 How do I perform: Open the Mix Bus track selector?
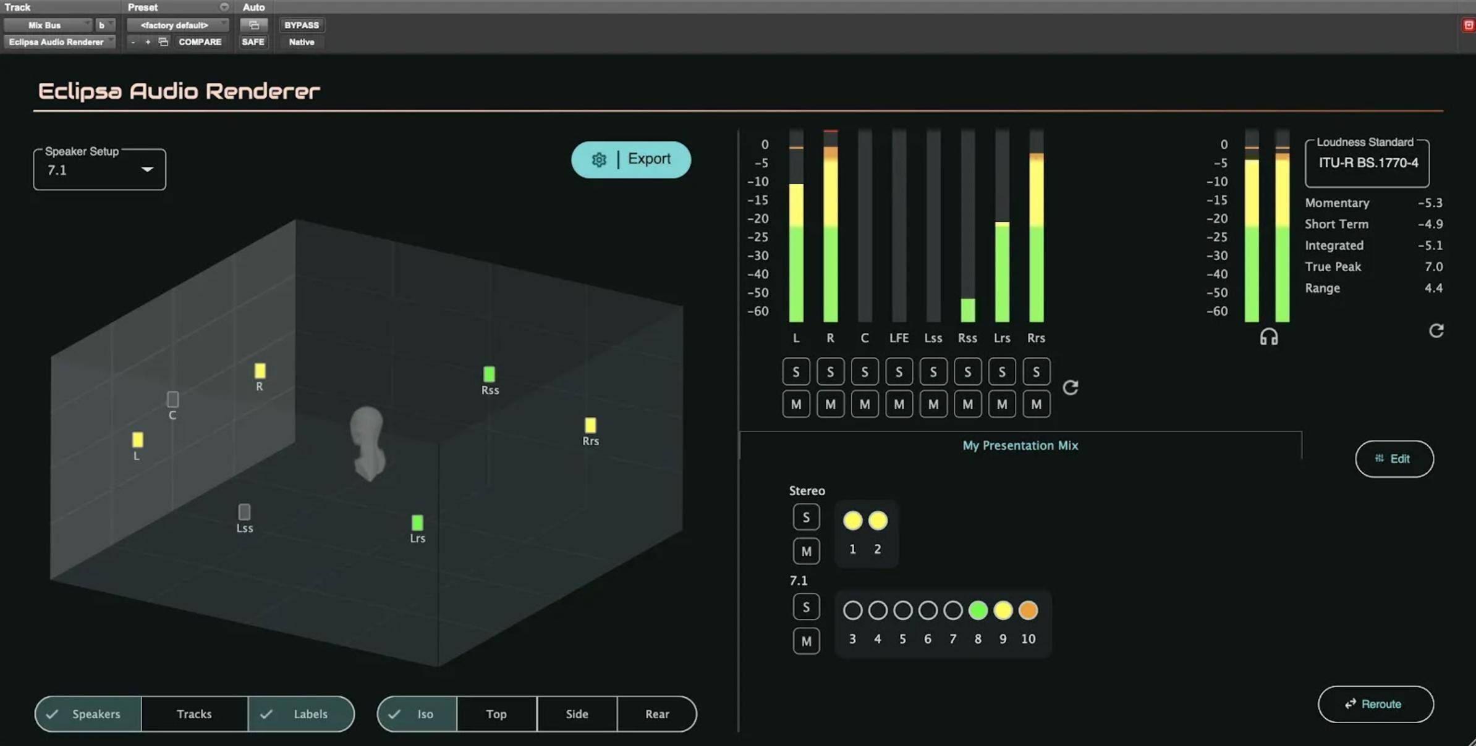(x=48, y=25)
